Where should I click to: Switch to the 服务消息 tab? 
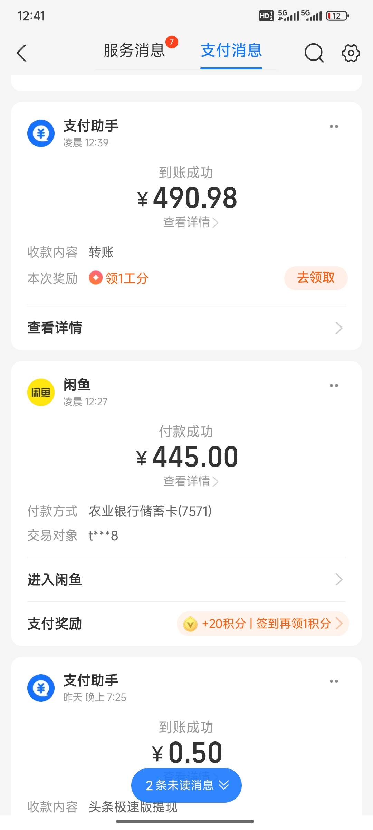tap(135, 50)
